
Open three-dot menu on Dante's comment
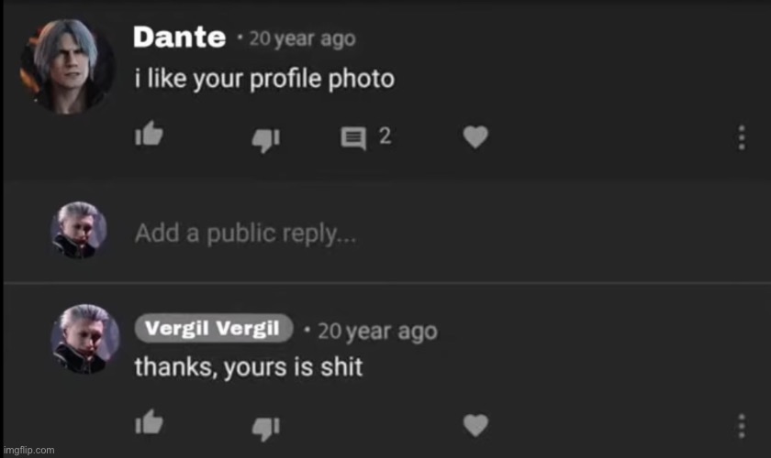pos(742,137)
